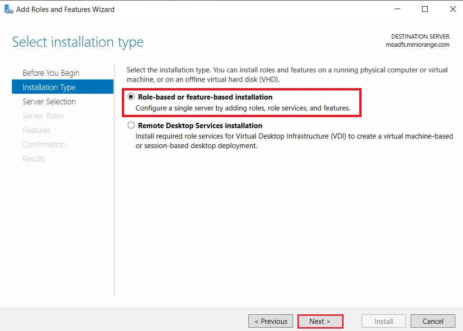Go back using the Previous button
This screenshot has width=463, height=331.
click(x=270, y=321)
